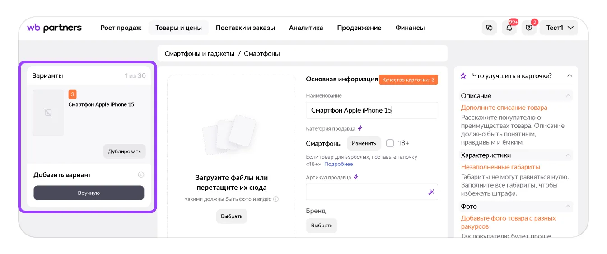The width and height of the screenshot is (607, 254).
Task: Enable the 18+ checkbox
Action: (390, 143)
